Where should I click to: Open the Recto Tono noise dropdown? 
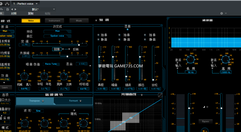pos(51,64)
